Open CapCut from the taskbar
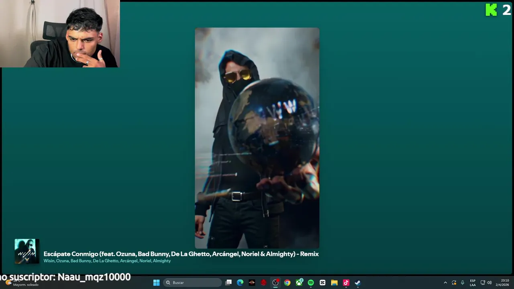 (322, 283)
